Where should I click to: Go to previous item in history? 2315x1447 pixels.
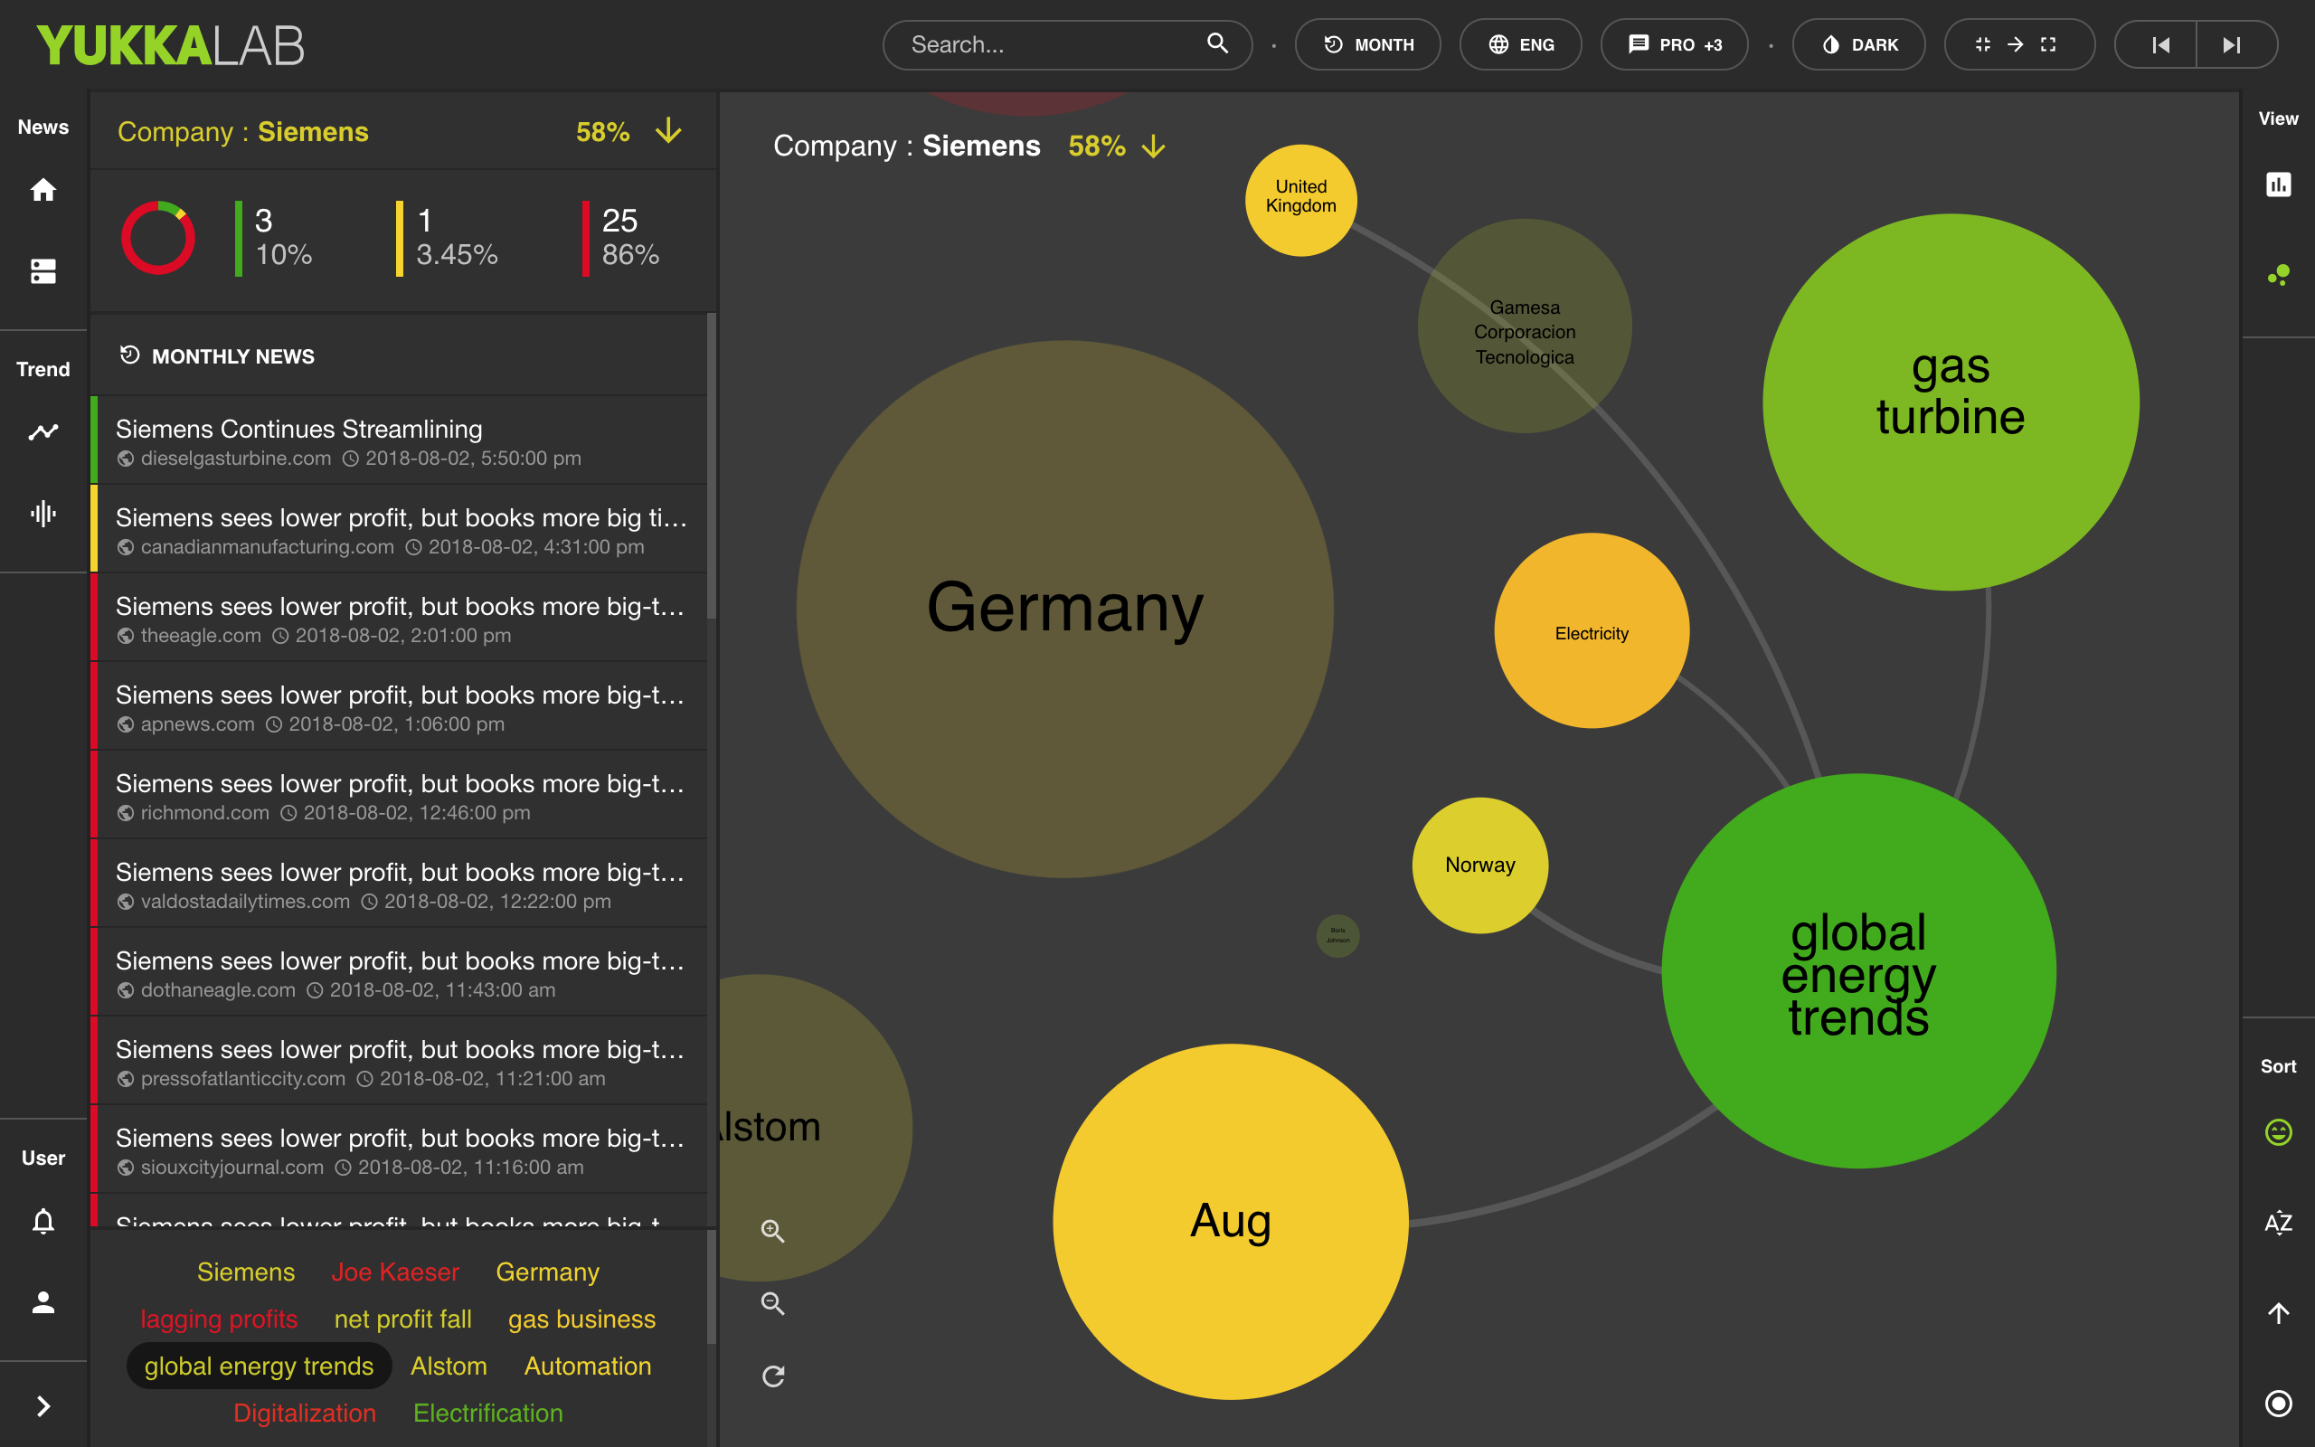(2159, 45)
